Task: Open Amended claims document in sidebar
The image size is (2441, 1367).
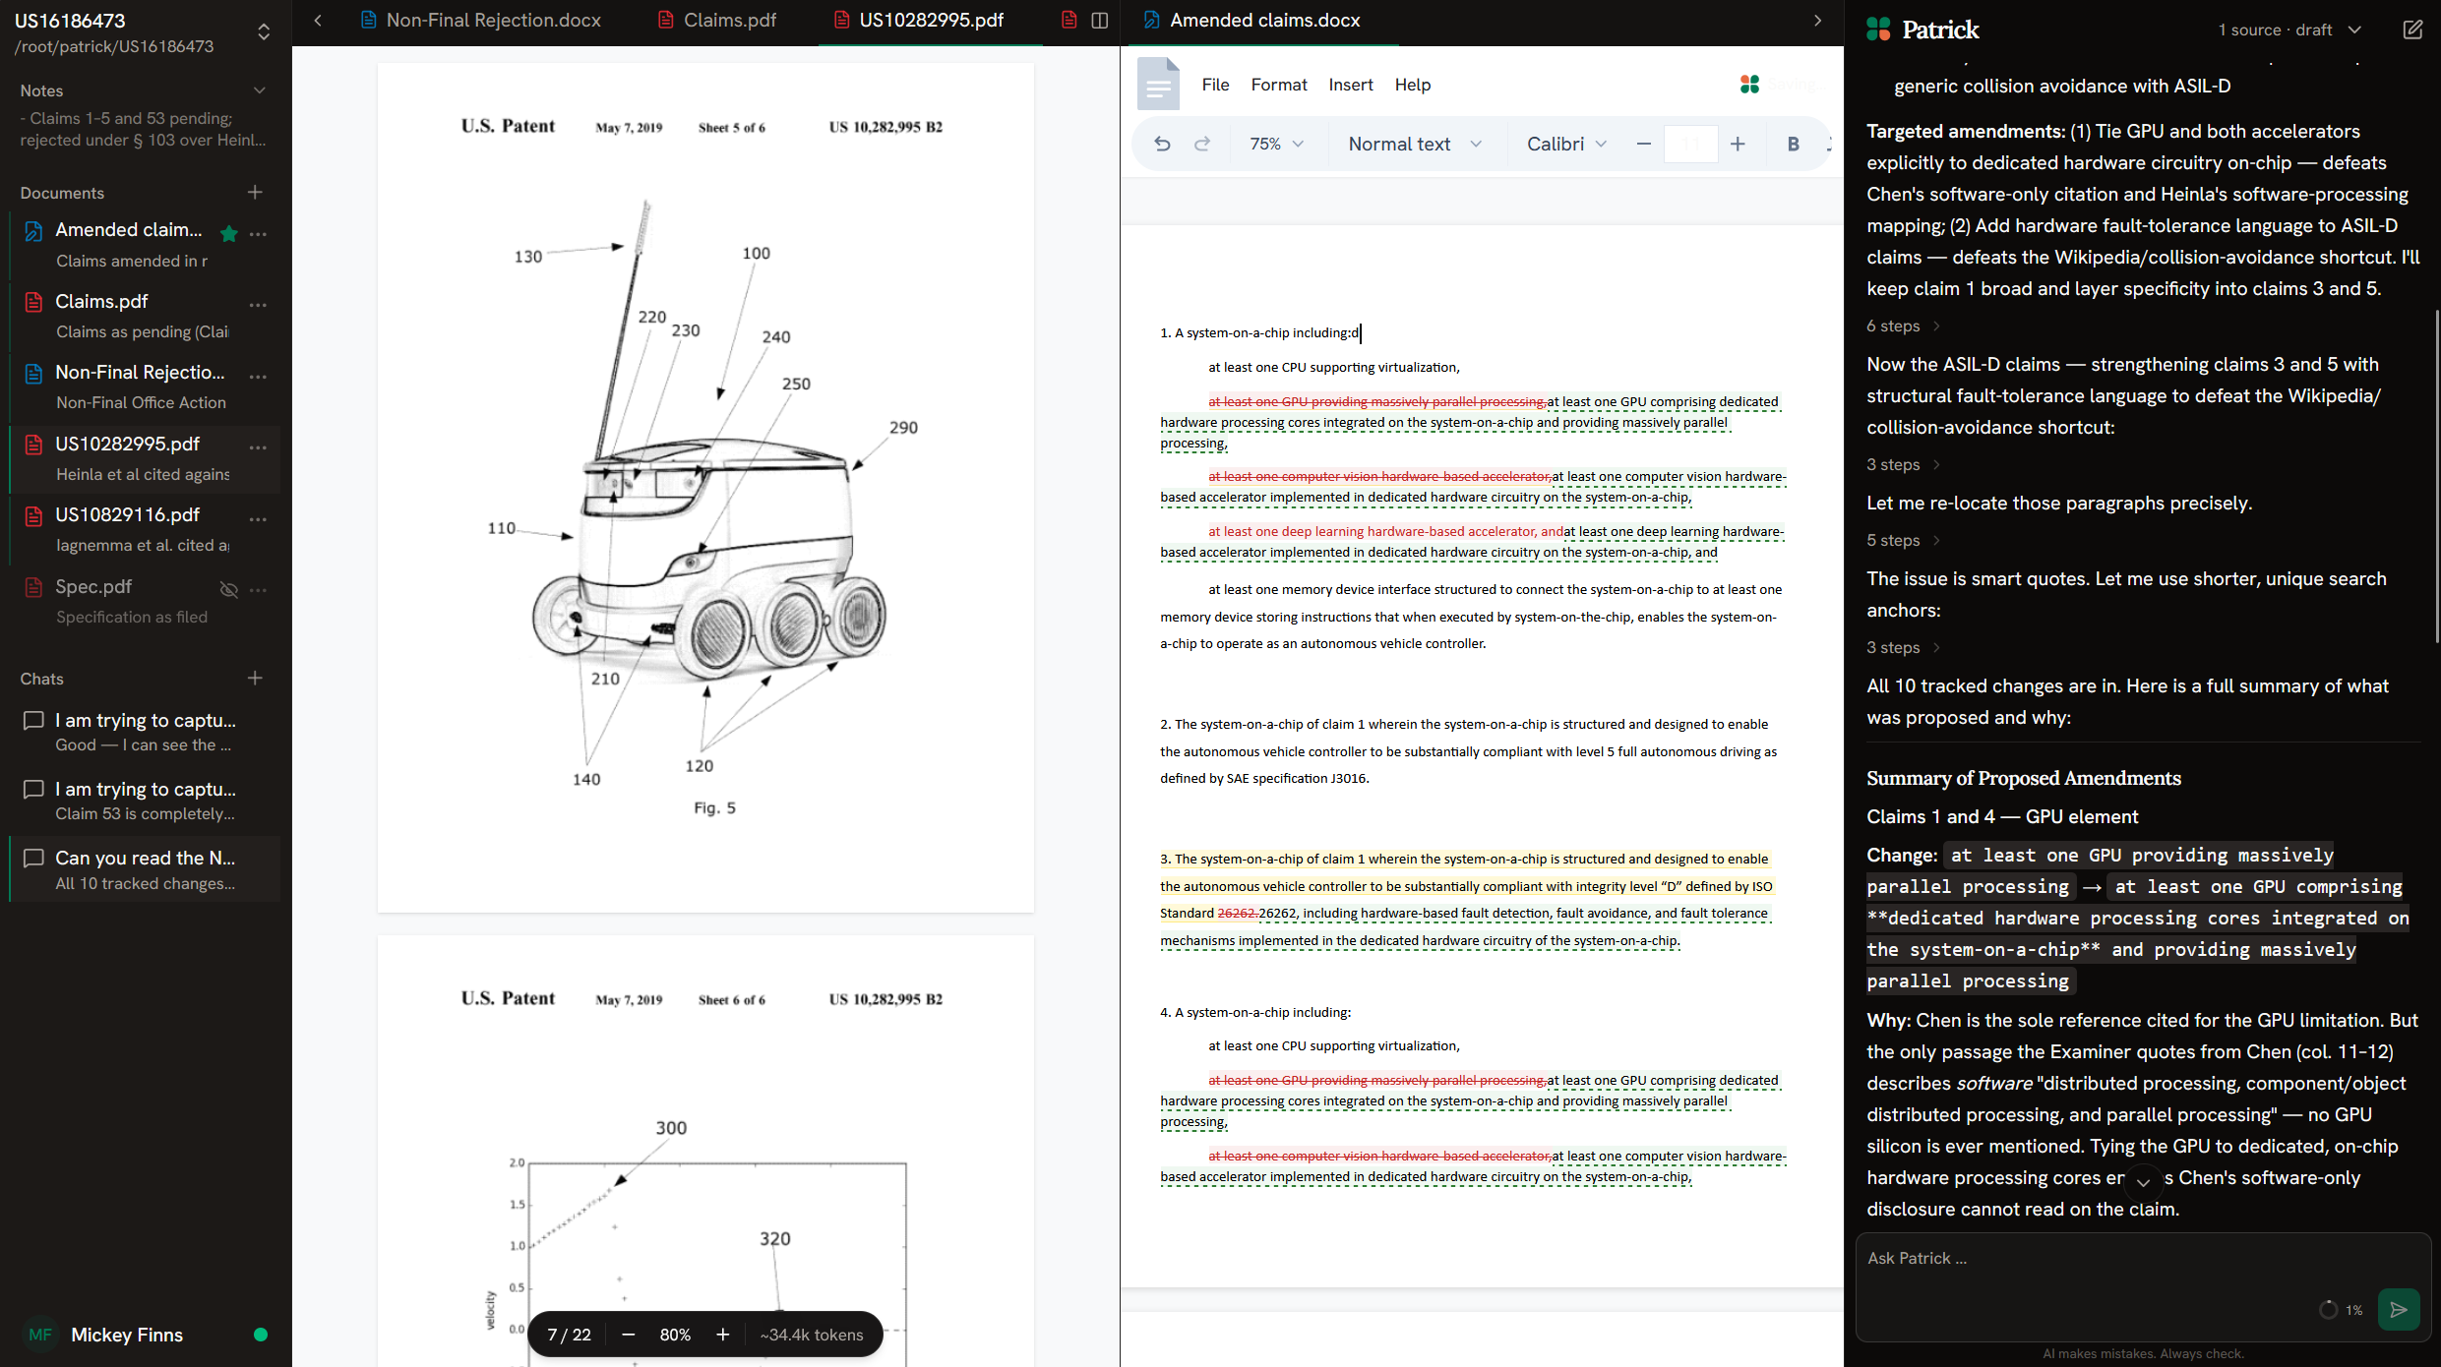Action: 128,244
